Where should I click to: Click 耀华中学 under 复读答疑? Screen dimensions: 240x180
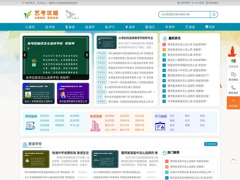click(x=125, y=130)
